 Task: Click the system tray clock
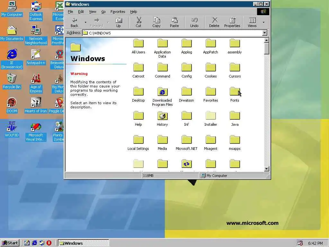[x=316, y=243]
